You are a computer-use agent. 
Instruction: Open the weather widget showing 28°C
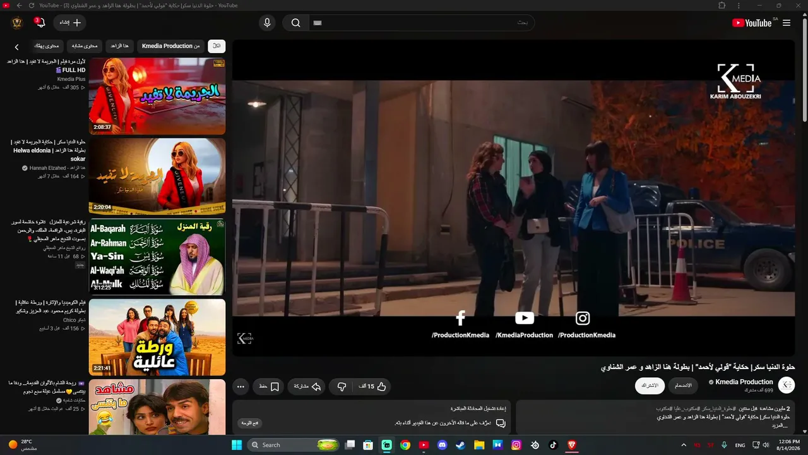click(23, 445)
